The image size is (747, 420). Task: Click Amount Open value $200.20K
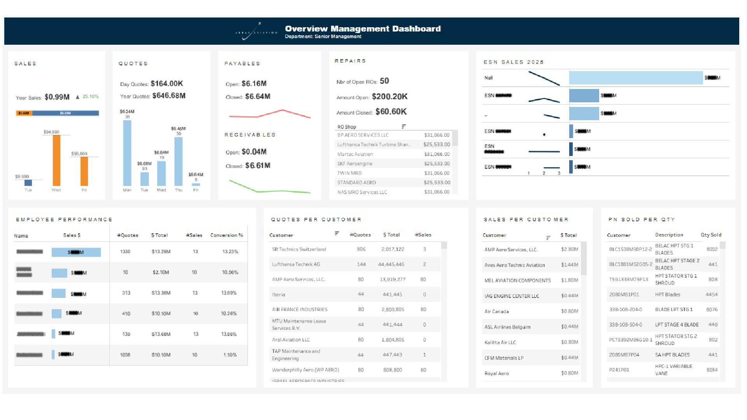coord(390,96)
